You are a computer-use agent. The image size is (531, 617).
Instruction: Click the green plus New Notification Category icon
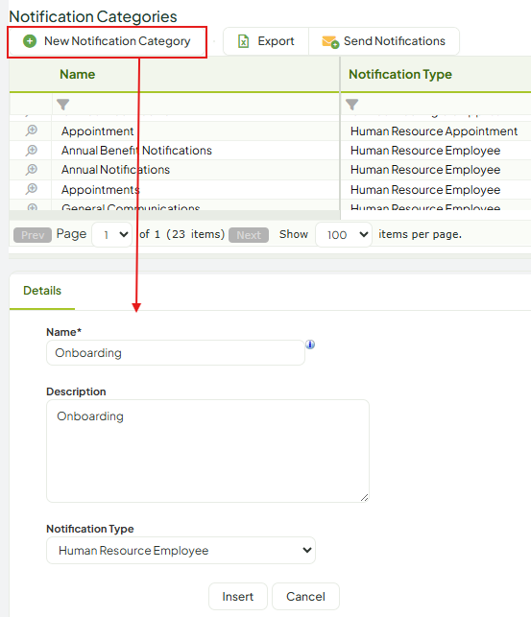pos(30,41)
